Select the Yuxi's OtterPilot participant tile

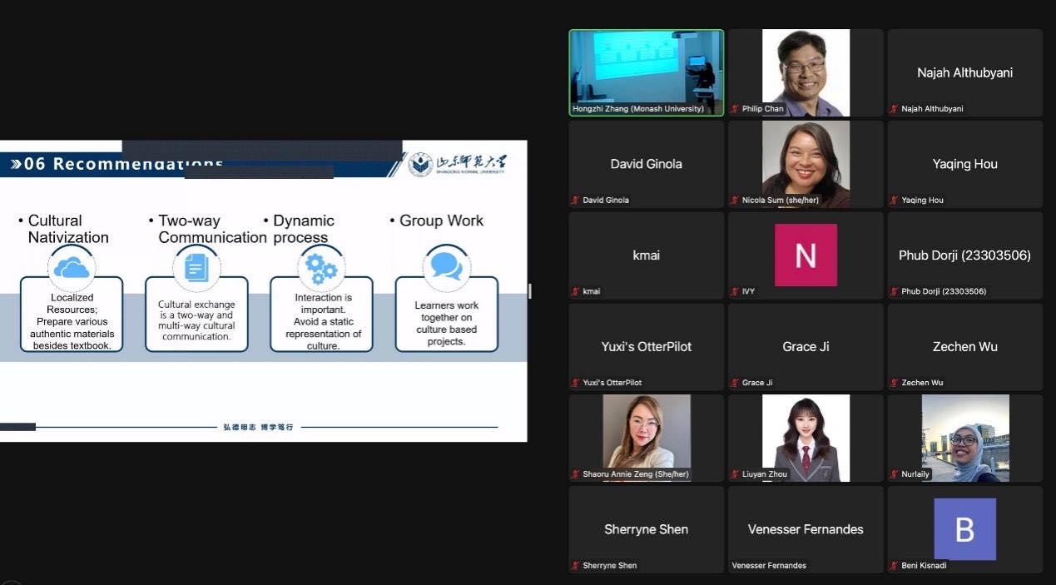(x=646, y=347)
